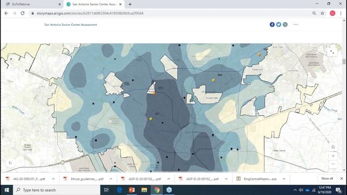Open the OneDrive cloud tray icon
The width and height of the screenshot is (347, 195).
point(307,190)
